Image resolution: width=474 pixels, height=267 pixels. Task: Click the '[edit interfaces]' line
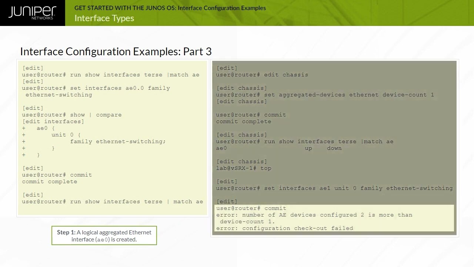click(53, 121)
